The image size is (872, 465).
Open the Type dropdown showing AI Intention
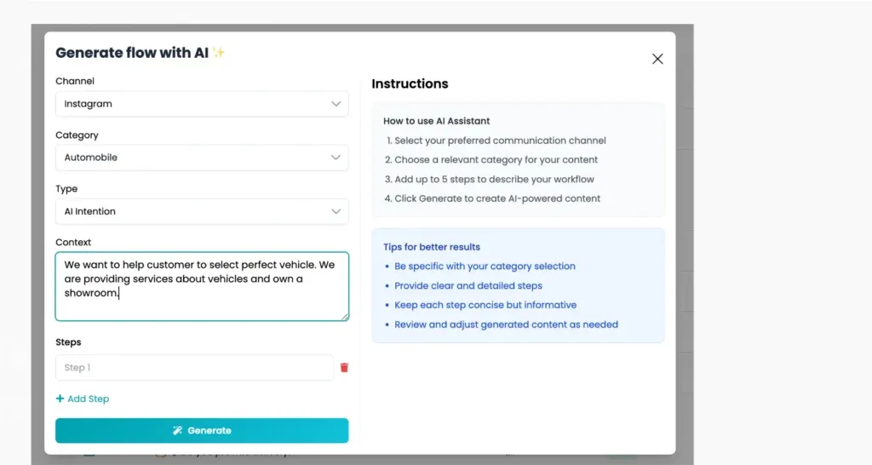(202, 211)
